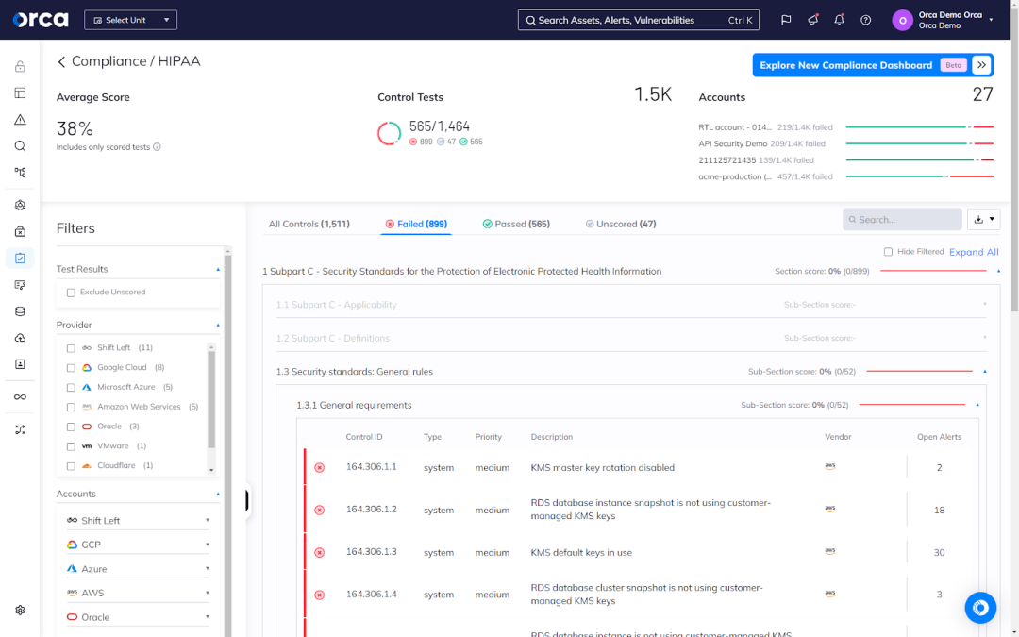
Task: Open the alerts triangle icon in sidebar
Action: pyautogui.click(x=20, y=120)
